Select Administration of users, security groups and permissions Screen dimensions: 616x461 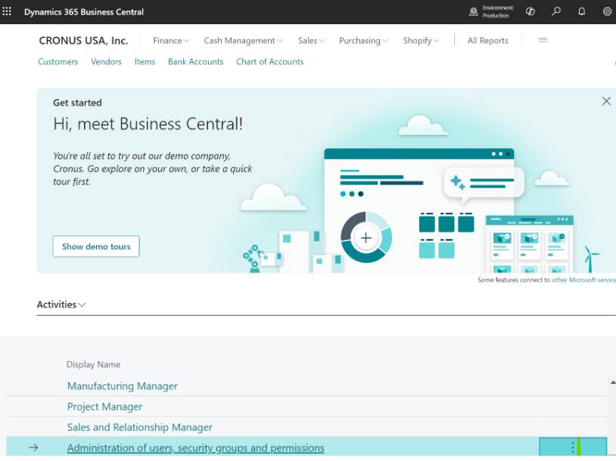point(196,447)
